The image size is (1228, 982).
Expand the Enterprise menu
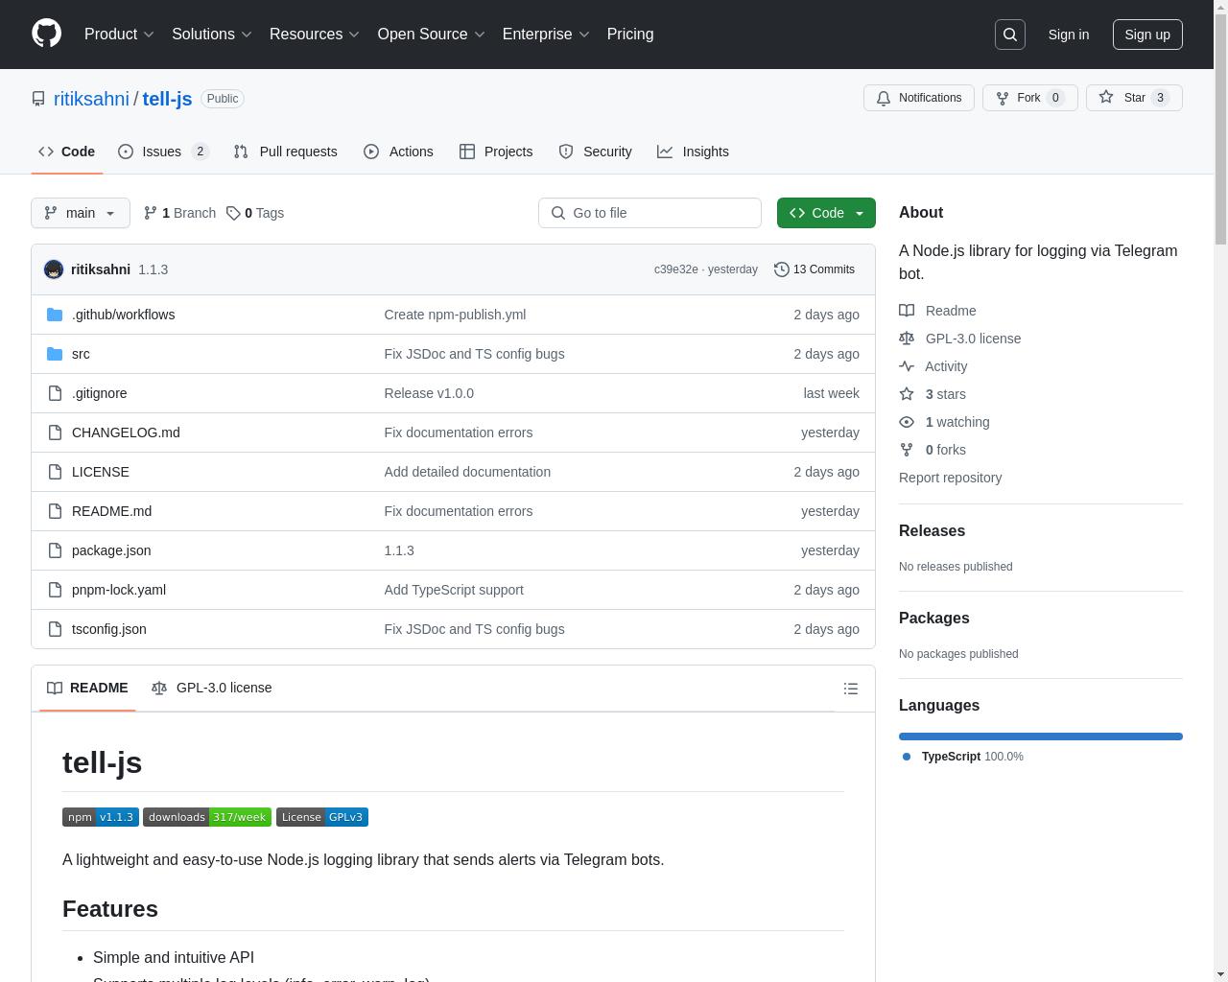546,35
